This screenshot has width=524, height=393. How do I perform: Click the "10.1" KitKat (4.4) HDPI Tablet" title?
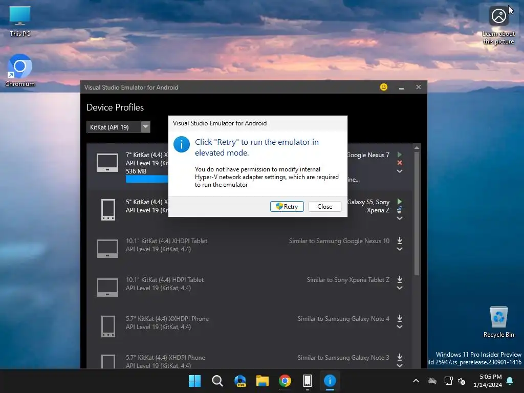[x=165, y=280]
